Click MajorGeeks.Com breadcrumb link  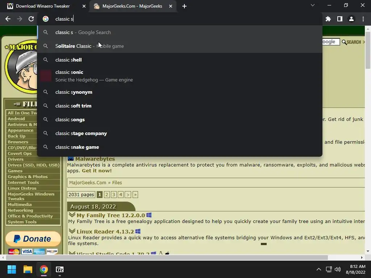88,183
